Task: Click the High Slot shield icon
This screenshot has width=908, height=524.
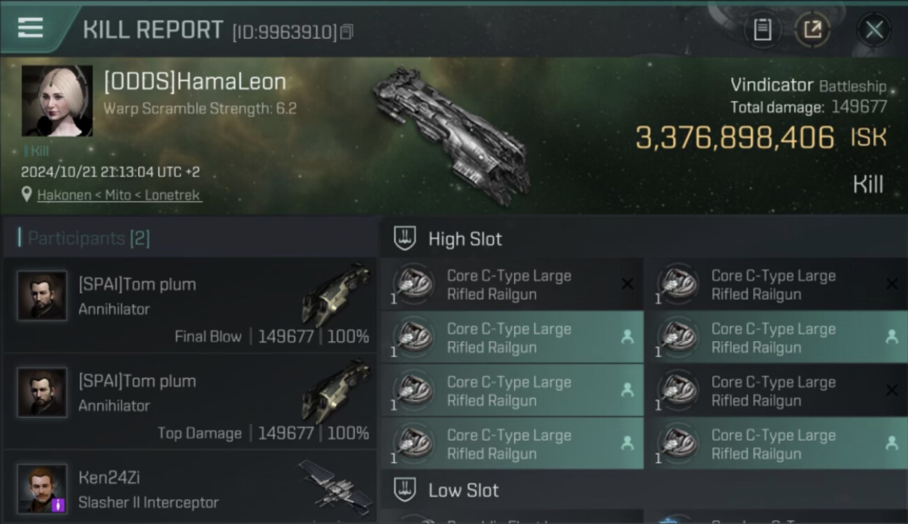Action: (x=405, y=238)
